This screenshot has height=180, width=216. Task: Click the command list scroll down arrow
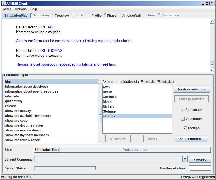tap(100, 141)
